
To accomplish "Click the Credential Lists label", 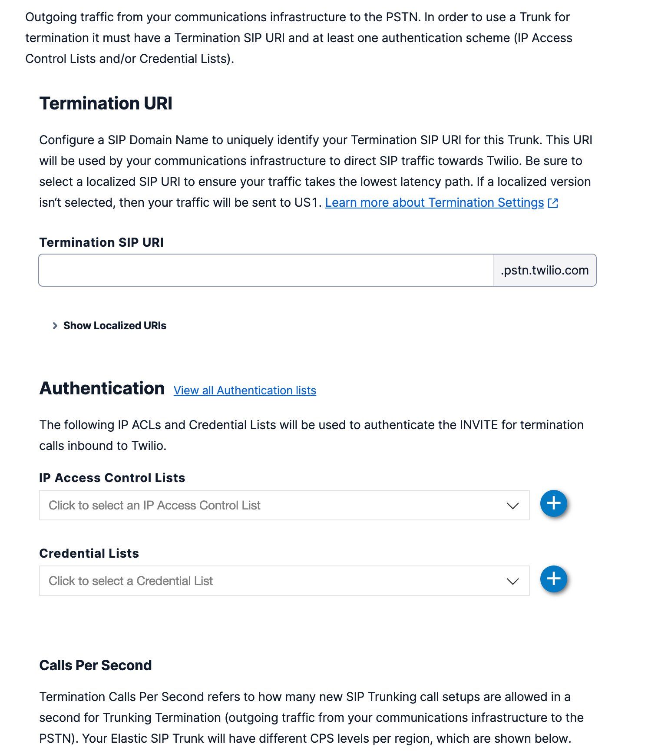I will [x=89, y=553].
